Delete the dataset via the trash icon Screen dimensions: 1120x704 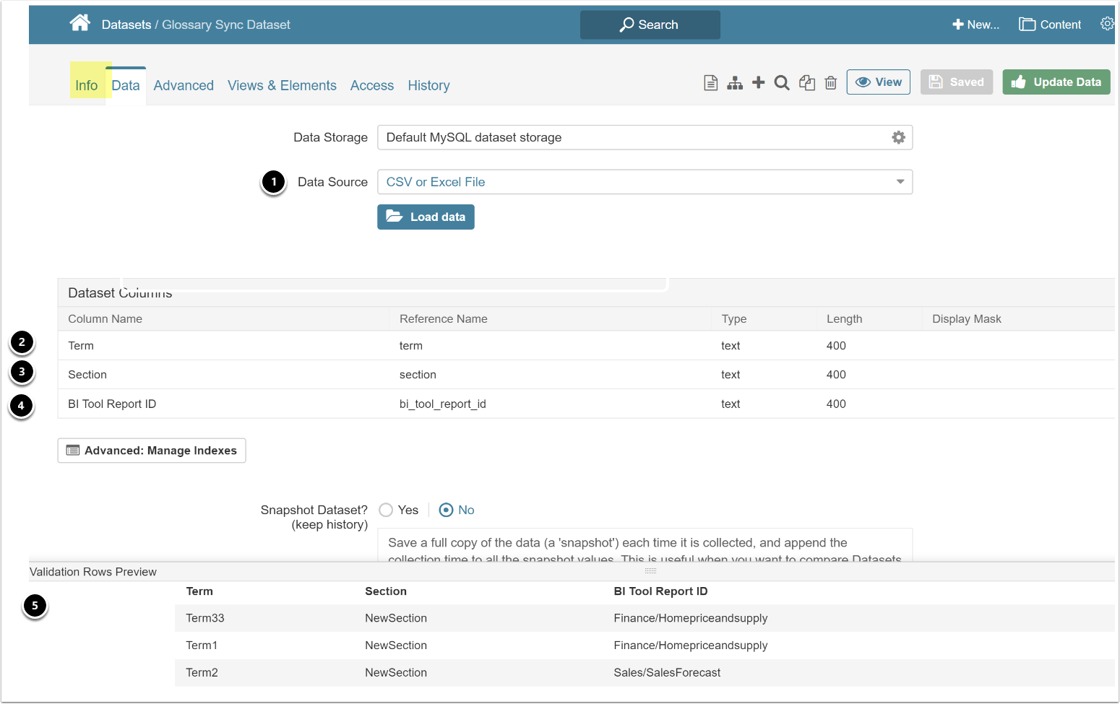pos(830,82)
